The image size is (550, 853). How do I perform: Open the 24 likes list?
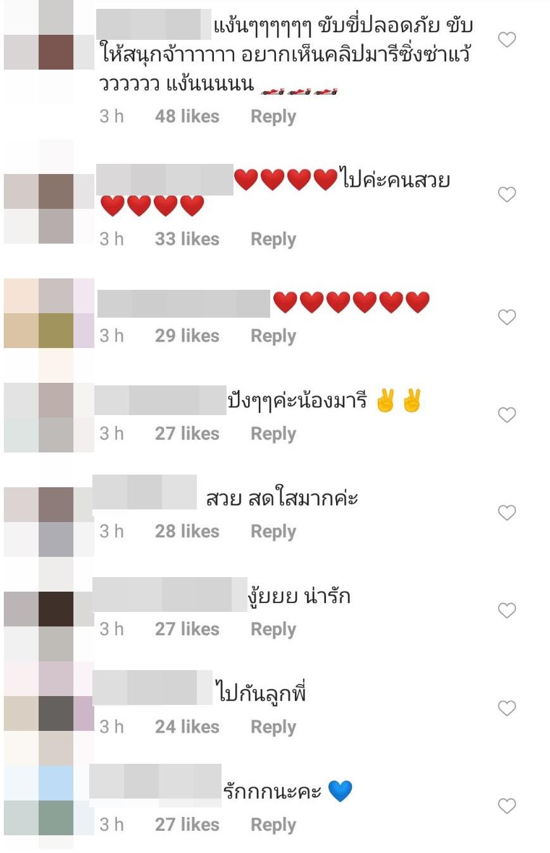tap(187, 727)
